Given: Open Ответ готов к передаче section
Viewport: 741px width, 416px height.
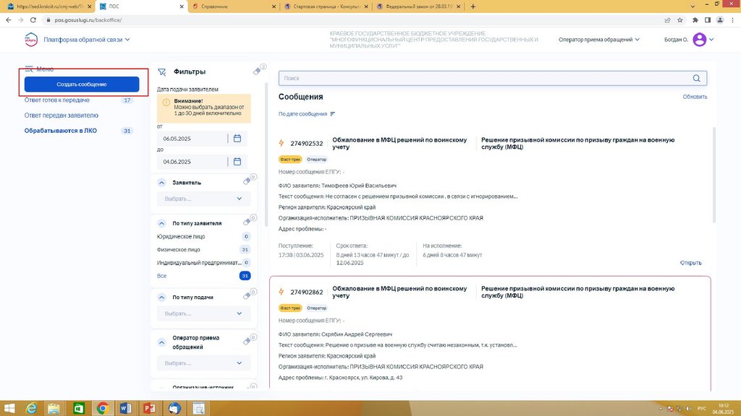Looking at the screenshot, I should point(56,100).
